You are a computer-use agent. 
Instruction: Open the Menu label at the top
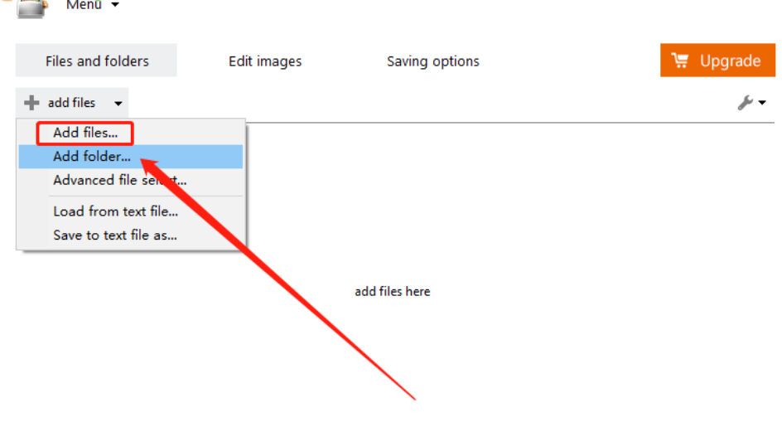click(83, 5)
